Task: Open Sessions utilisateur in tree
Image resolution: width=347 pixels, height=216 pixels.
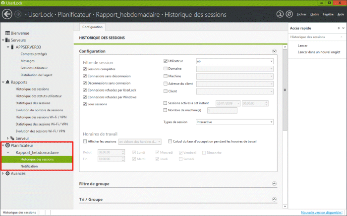Action: (x=34, y=68)
